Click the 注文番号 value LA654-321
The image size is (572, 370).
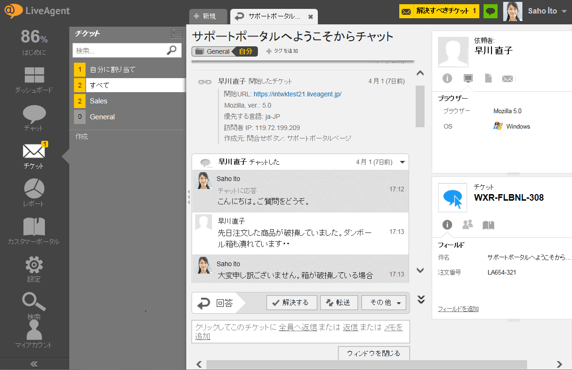(502, 272)
